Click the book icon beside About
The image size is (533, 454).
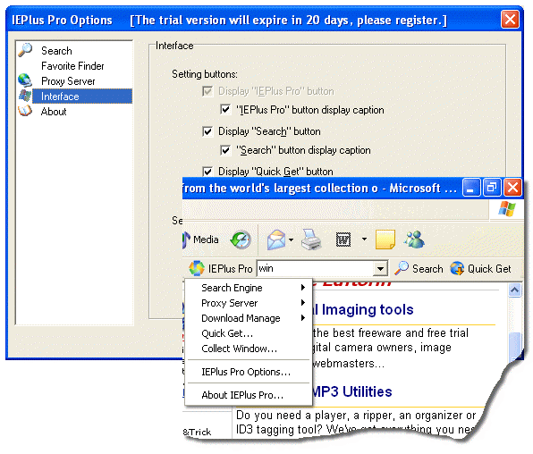pos(25,111)
